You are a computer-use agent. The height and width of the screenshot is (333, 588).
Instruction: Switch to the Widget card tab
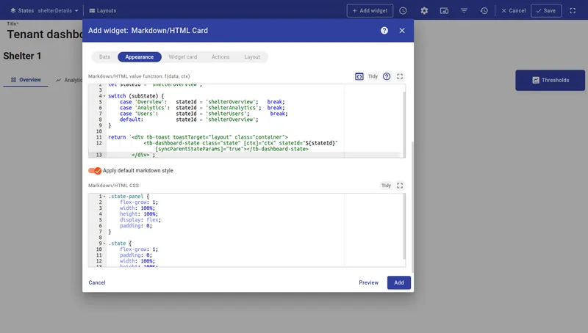[182, 57]
